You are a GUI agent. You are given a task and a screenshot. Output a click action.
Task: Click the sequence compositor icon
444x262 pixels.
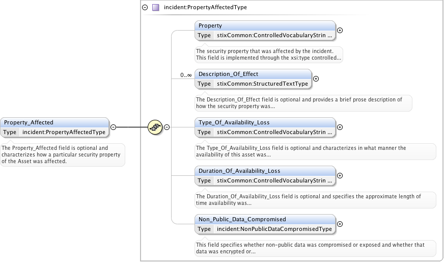point(155,127)
